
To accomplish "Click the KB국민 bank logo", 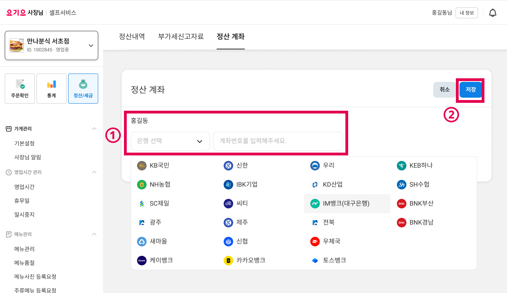I will pos(142,166).
